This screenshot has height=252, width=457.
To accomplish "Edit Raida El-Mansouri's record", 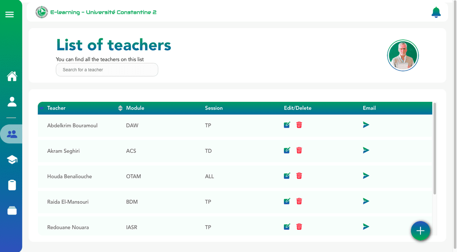I will pyautogui.click(x=287, y=201).
